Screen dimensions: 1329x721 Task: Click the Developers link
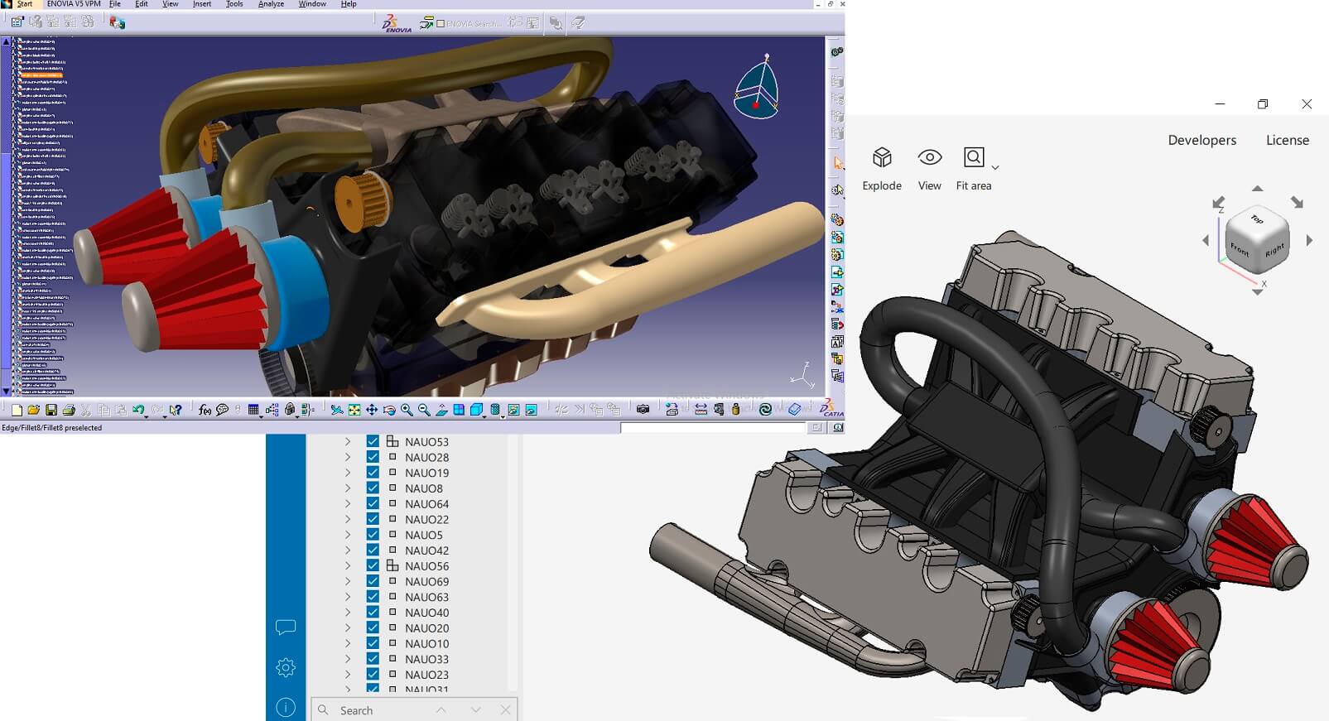point(1201,140)
